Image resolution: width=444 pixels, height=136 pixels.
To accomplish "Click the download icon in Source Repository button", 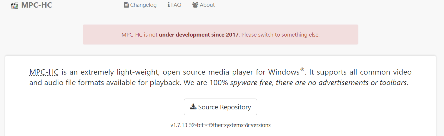I will pyautogui.click(x=193, y=107).
